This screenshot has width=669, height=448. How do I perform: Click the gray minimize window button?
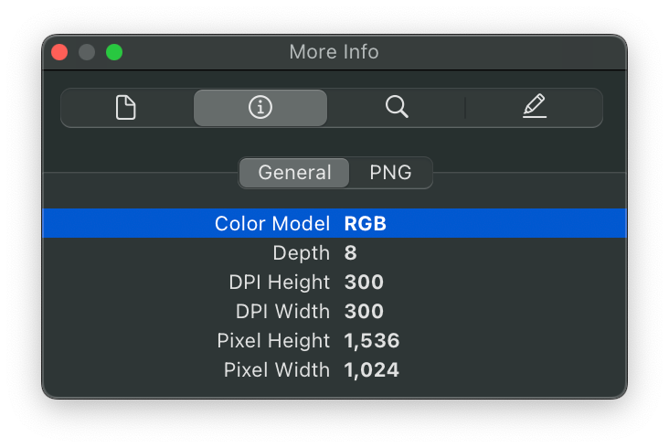(87, 52)
